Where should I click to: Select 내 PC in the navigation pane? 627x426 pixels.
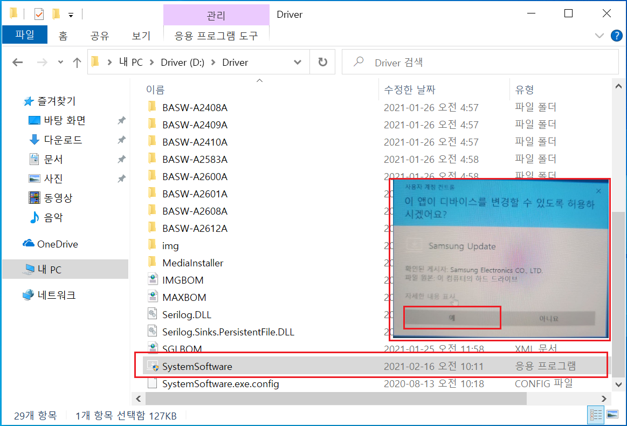pos(65,269)
